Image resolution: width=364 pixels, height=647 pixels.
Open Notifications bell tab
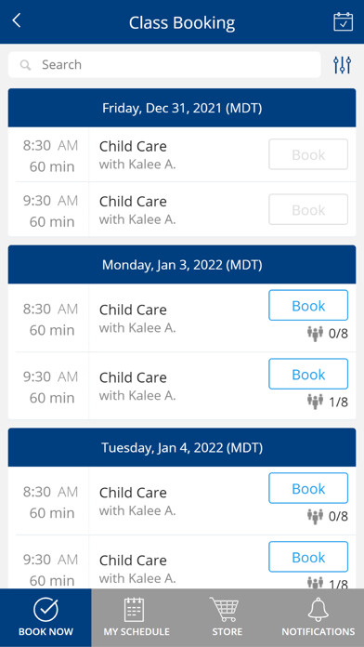pos(318,617)
